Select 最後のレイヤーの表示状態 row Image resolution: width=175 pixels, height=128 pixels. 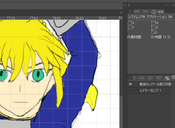154,84
